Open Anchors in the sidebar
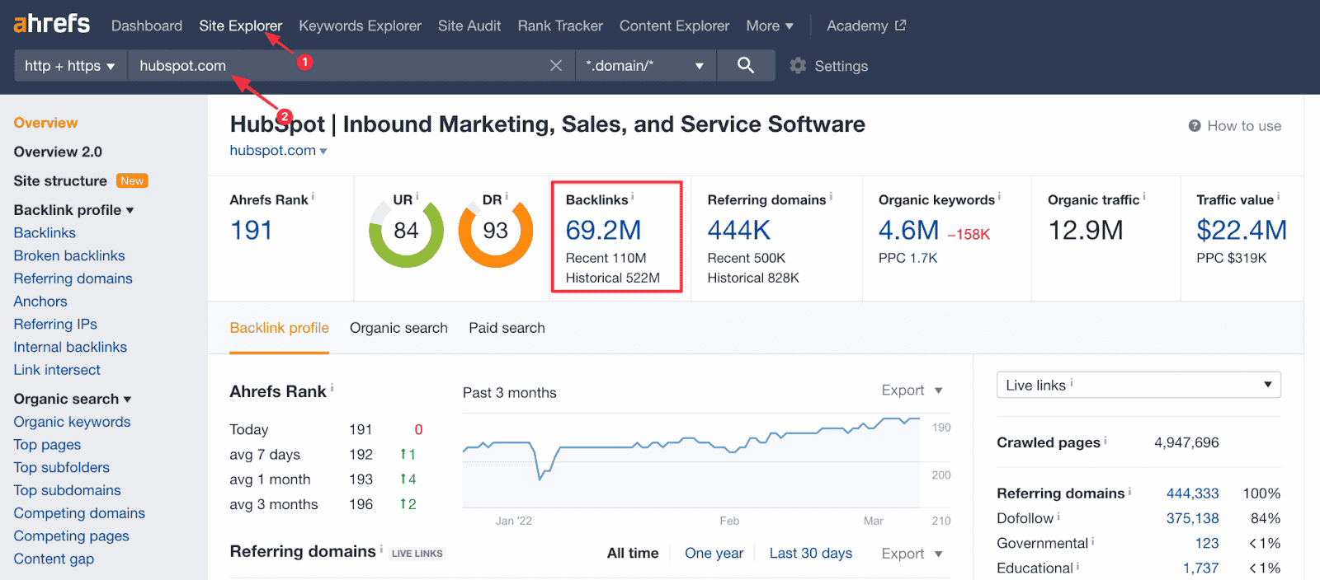 click(40, 302)
